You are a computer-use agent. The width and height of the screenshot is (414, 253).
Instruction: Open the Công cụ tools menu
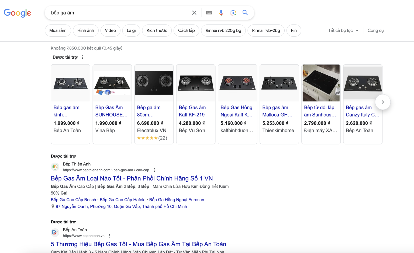(x=375, y=30)
